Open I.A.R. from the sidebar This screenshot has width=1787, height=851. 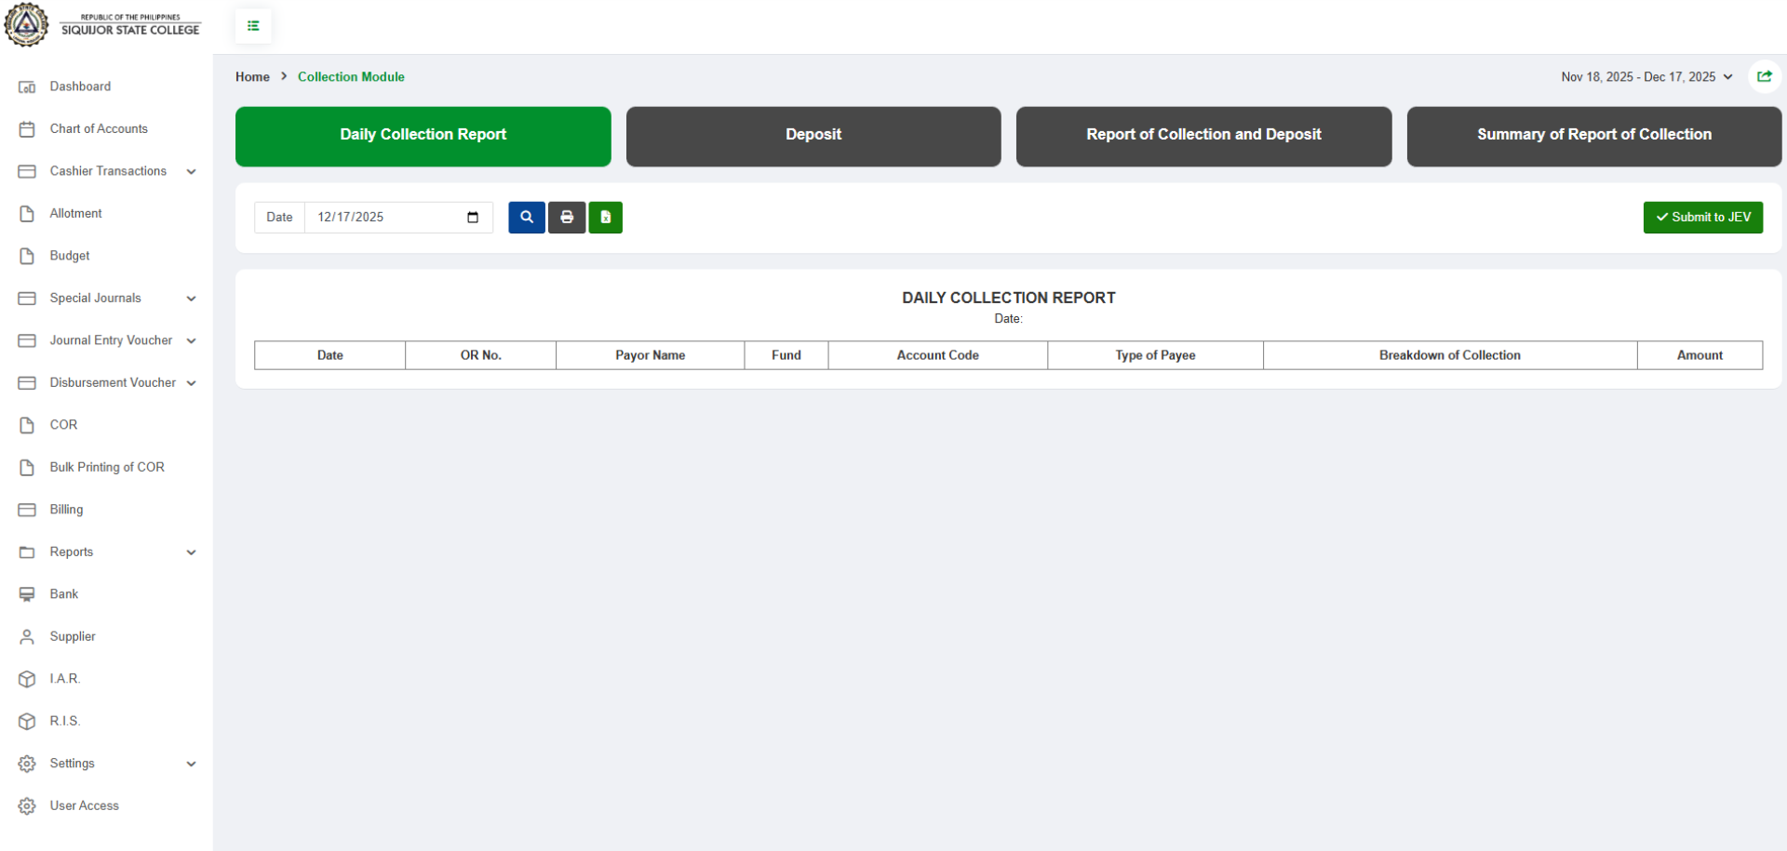(x=65, y=679)
